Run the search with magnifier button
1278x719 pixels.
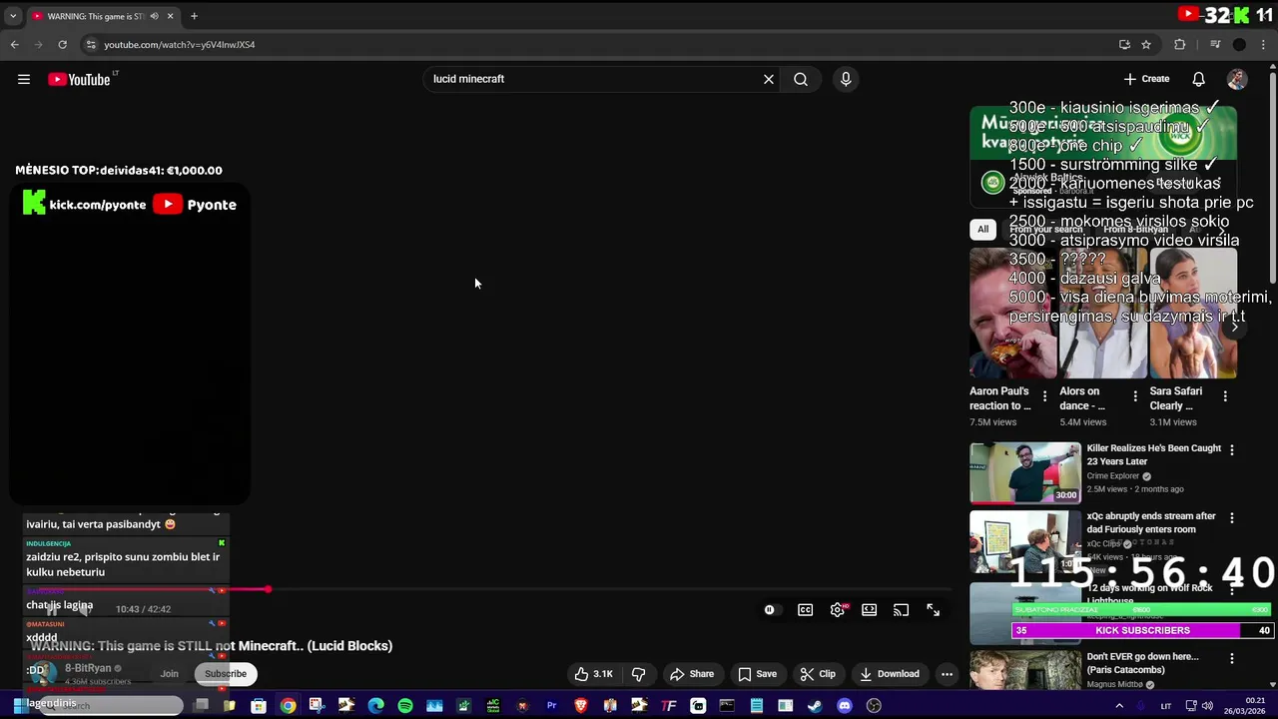click(801, 79)
